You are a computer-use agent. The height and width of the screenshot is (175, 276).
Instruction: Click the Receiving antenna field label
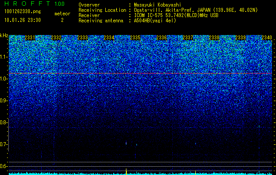(x=101, y=21)
